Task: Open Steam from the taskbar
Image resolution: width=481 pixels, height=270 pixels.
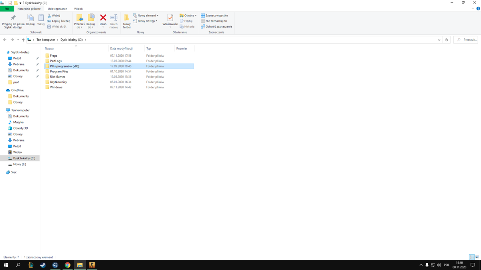Action: (43, 265)
